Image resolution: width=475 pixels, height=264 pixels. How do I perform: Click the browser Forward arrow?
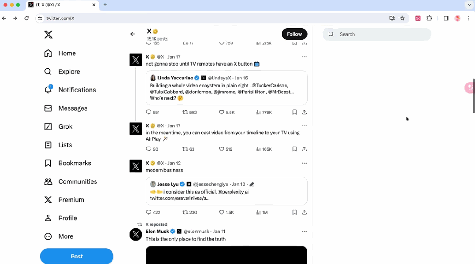coord(15,18)
